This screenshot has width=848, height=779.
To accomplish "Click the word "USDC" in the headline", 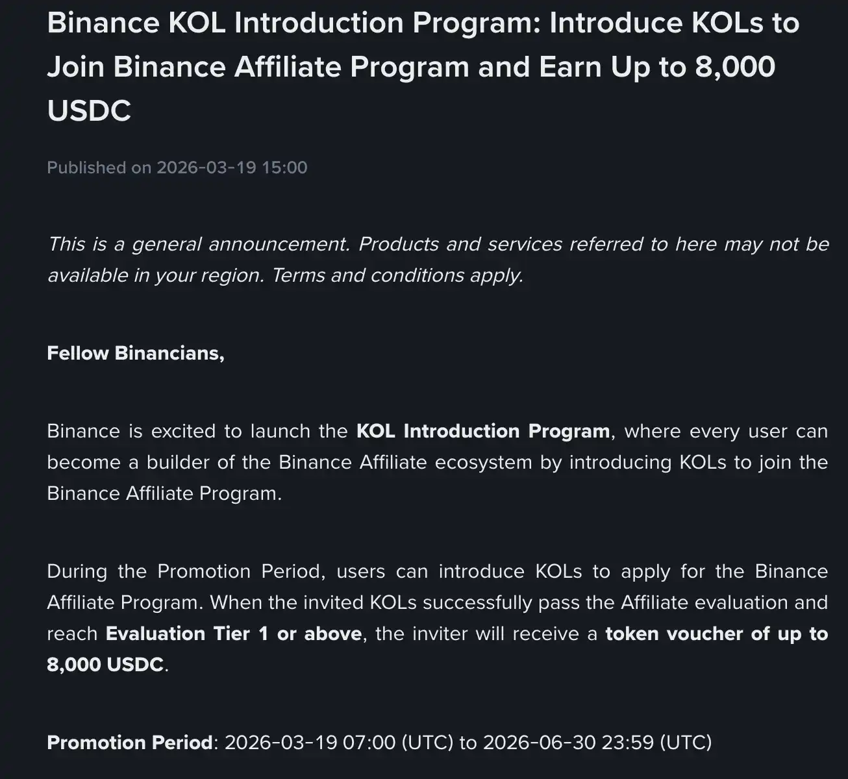I will pos(89,110).
